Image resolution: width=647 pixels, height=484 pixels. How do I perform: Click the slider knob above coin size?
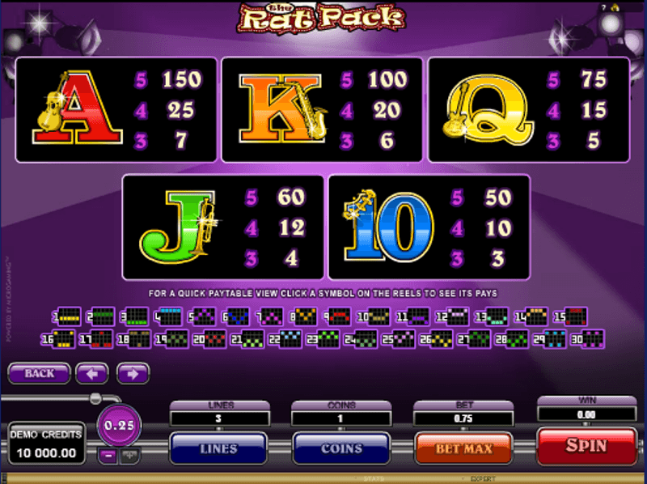point(95,398)
